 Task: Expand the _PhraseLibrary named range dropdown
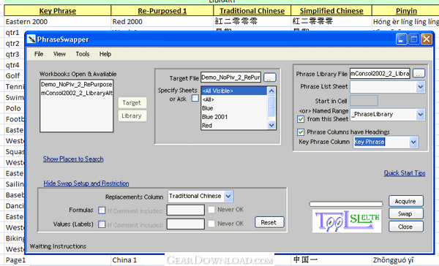(x=420, y=115)
